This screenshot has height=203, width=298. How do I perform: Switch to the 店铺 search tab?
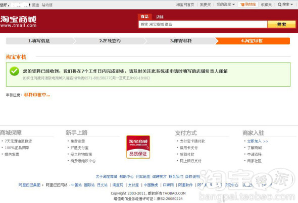point(160,17)
